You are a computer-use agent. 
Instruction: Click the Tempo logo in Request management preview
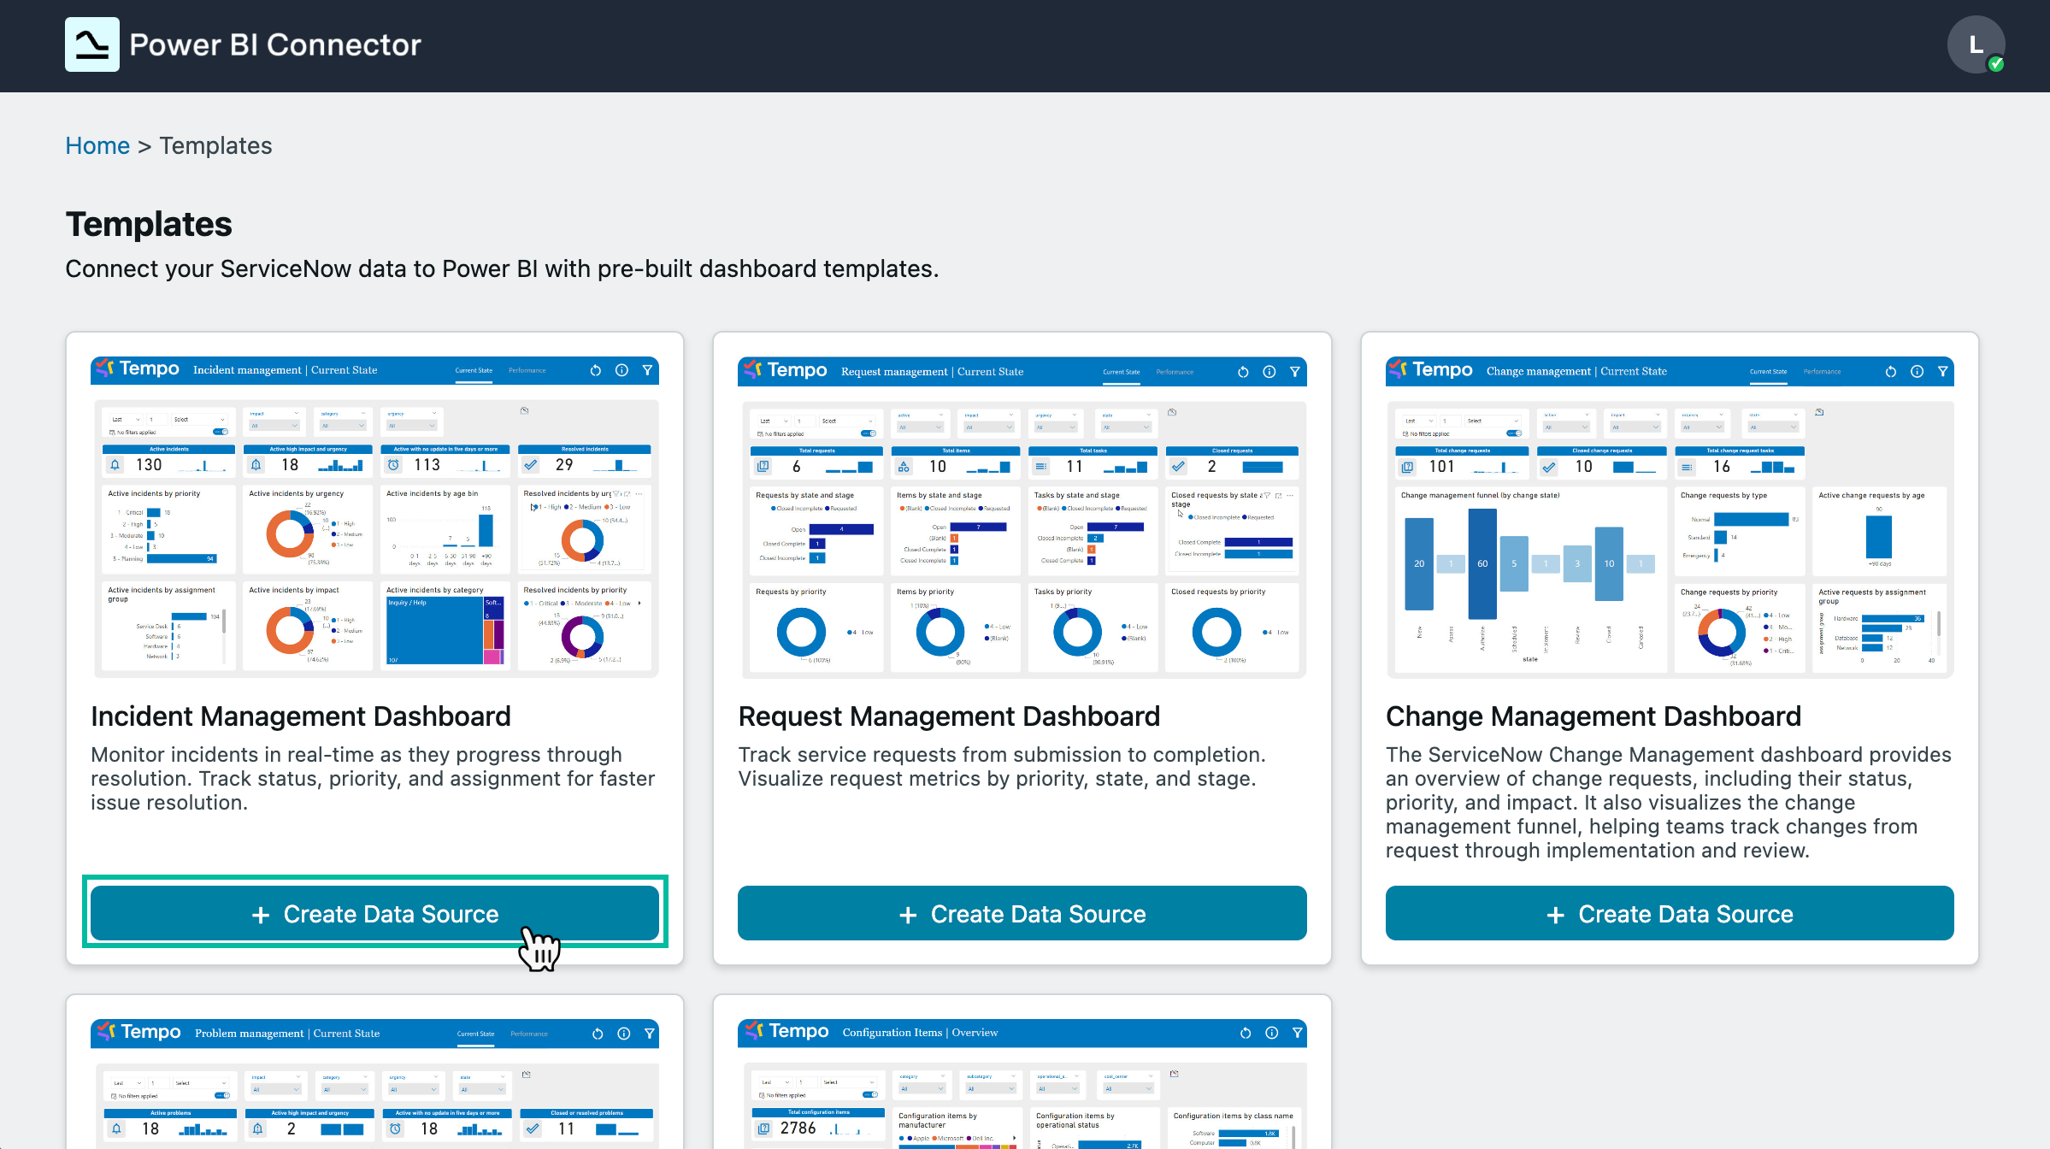coord(785,370)
